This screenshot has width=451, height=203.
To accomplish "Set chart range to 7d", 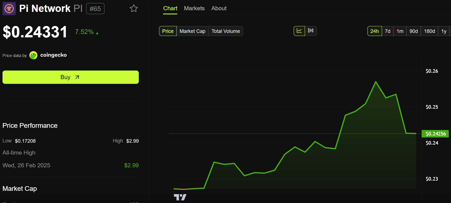I will [388, 31].
